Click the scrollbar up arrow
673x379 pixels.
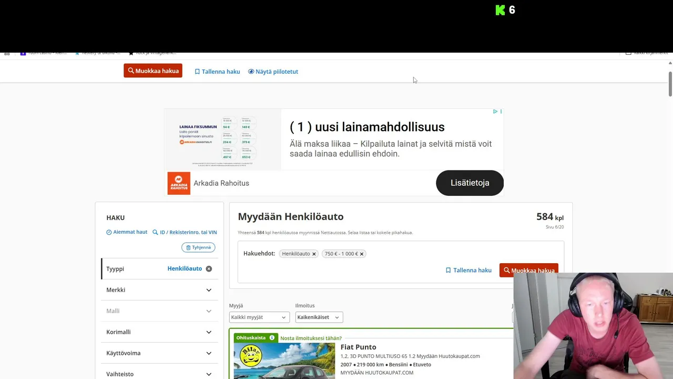(670, 63)
